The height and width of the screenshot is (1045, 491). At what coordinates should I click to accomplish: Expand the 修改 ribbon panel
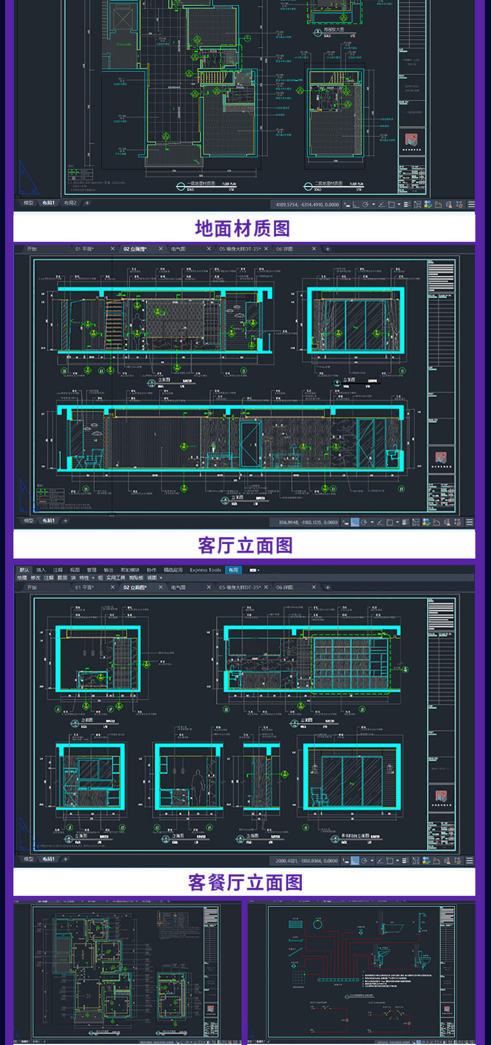click(x=35, y=578)
